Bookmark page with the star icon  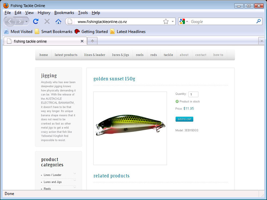pyautogui.click(x=166, y=22)
